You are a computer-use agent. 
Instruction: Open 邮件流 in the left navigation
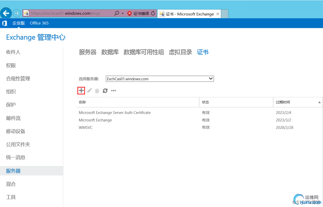coord(13,118)
